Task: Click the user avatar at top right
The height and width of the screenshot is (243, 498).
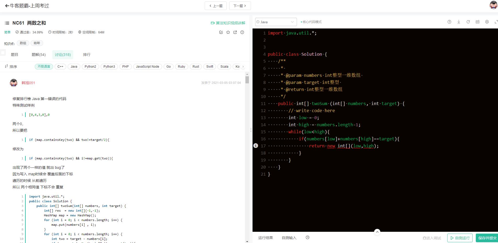Action: [x=493, y=5]
